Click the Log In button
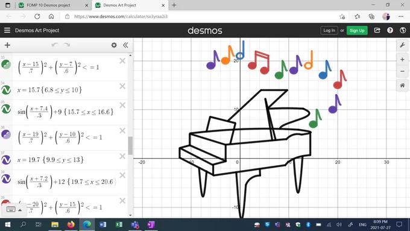This screenshot has width=410, height=231. click(329, 30)
